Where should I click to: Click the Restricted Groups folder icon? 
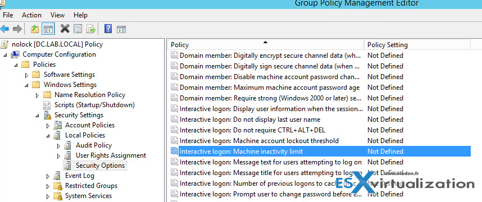(57, 186)
